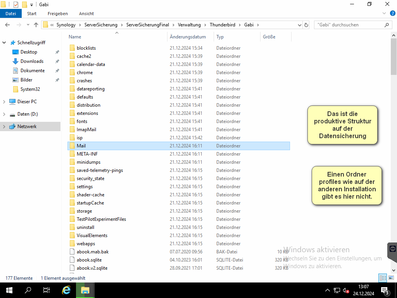Select the cache2 folder icon
The width and height of the screenshot is (397, 298).
[x=72, y=56]
